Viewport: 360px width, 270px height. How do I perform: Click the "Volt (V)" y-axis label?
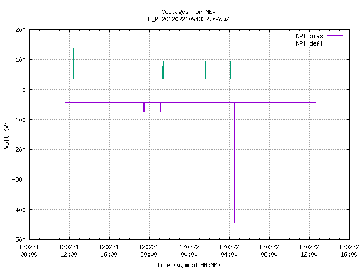coord(7,135)
